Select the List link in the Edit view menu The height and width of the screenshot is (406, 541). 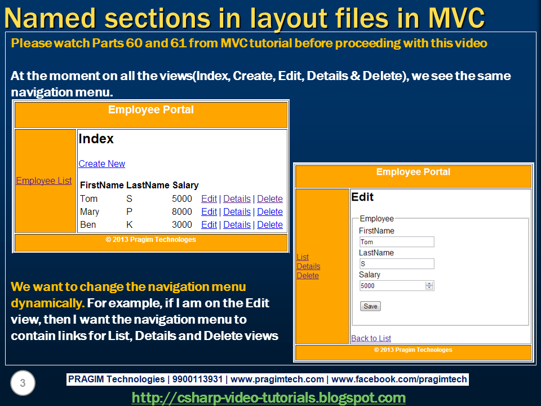[302, 257]
